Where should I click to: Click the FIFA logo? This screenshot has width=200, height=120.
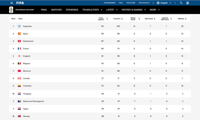click(x=20, y=3)
